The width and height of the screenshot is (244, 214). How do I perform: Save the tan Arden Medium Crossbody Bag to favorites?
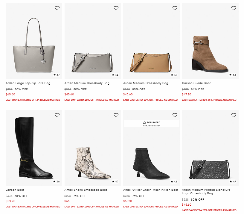tap(175, 8)
